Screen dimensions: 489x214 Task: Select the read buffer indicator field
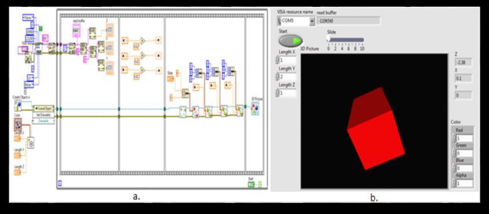pos(348,21)
